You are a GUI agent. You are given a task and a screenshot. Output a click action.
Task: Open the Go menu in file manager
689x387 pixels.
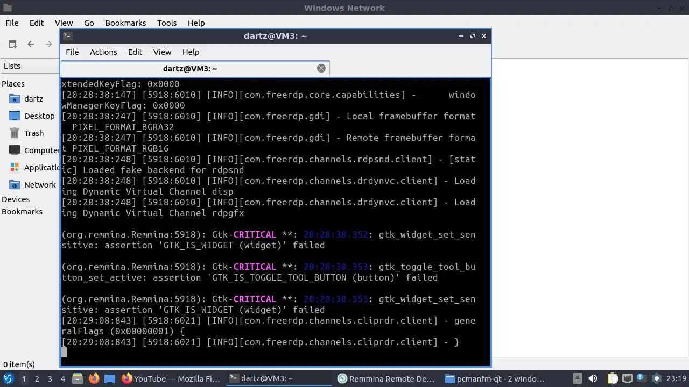[x=89, y=23]
